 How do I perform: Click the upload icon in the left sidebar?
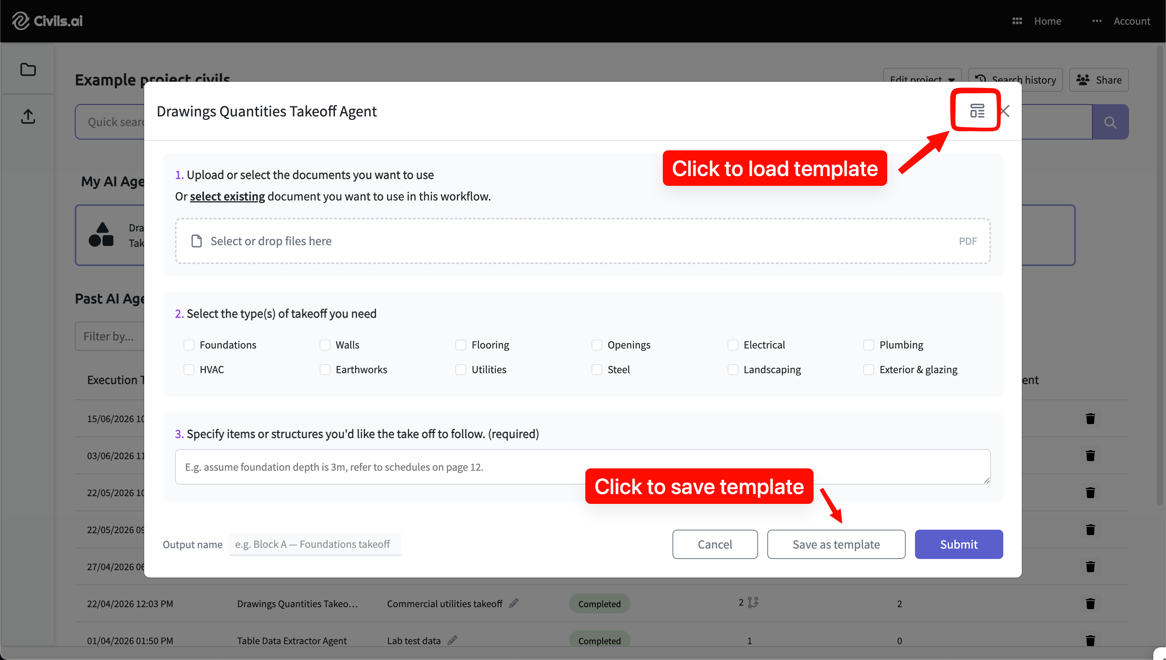(x=28, y=116)
